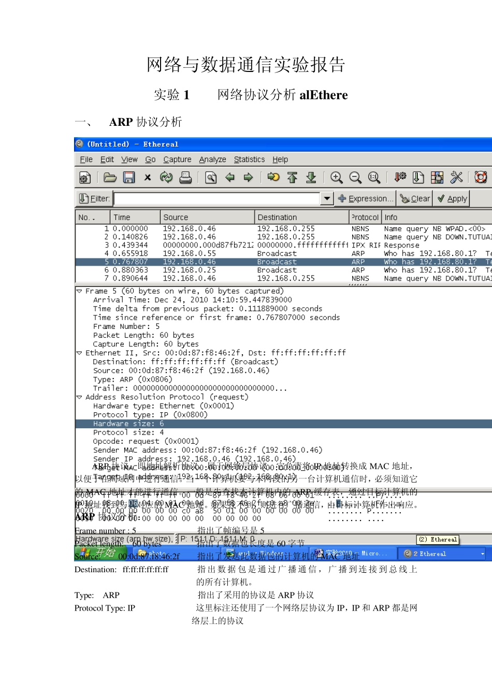Viewport: 492px width, 696px height.
Task: Select packet 4 from 192.168.0.55
Action: coord(189,253)
